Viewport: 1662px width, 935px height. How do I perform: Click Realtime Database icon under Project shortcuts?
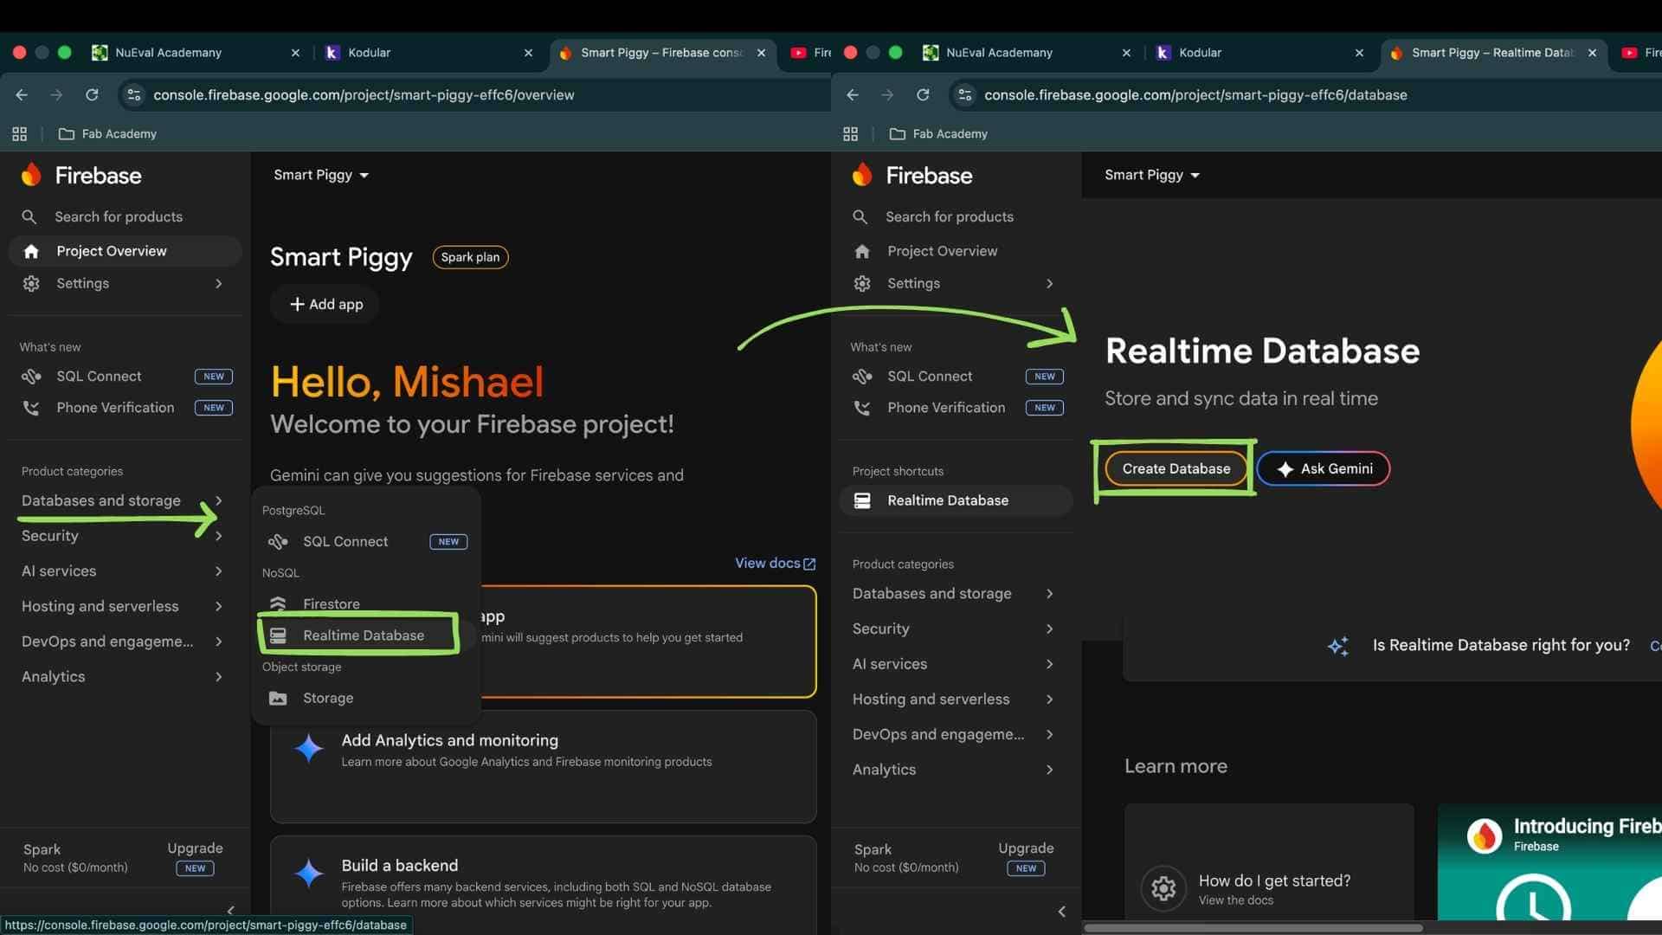click(862, 500)
